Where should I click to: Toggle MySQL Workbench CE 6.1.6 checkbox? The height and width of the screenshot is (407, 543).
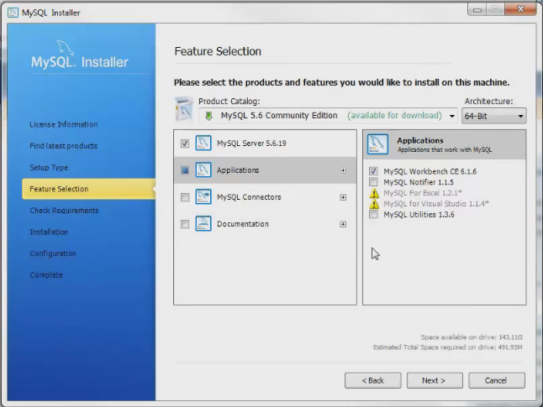click(x=374, y=171)
